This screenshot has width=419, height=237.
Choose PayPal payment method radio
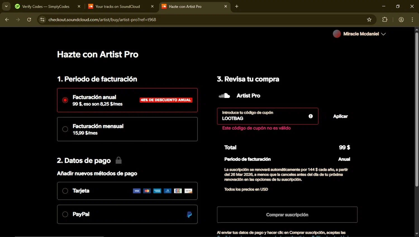[x=65, y=214]
